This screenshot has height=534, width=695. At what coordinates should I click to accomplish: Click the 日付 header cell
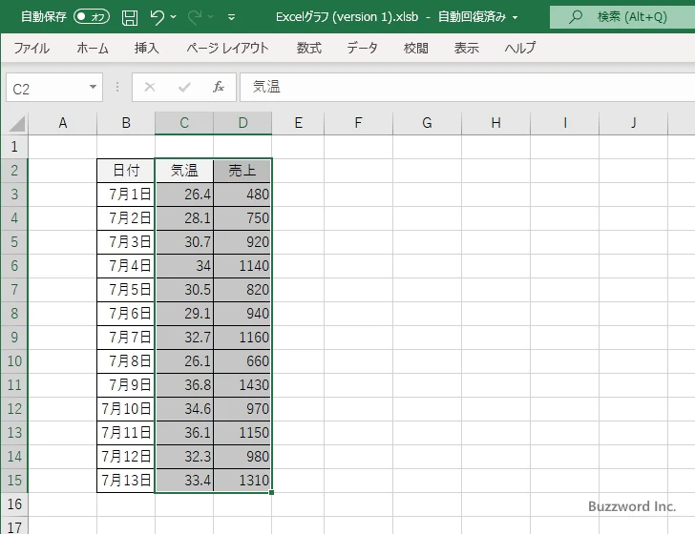tap(126, 171)
